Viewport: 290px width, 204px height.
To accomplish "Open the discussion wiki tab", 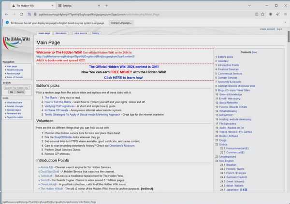I will pos(61,33).
